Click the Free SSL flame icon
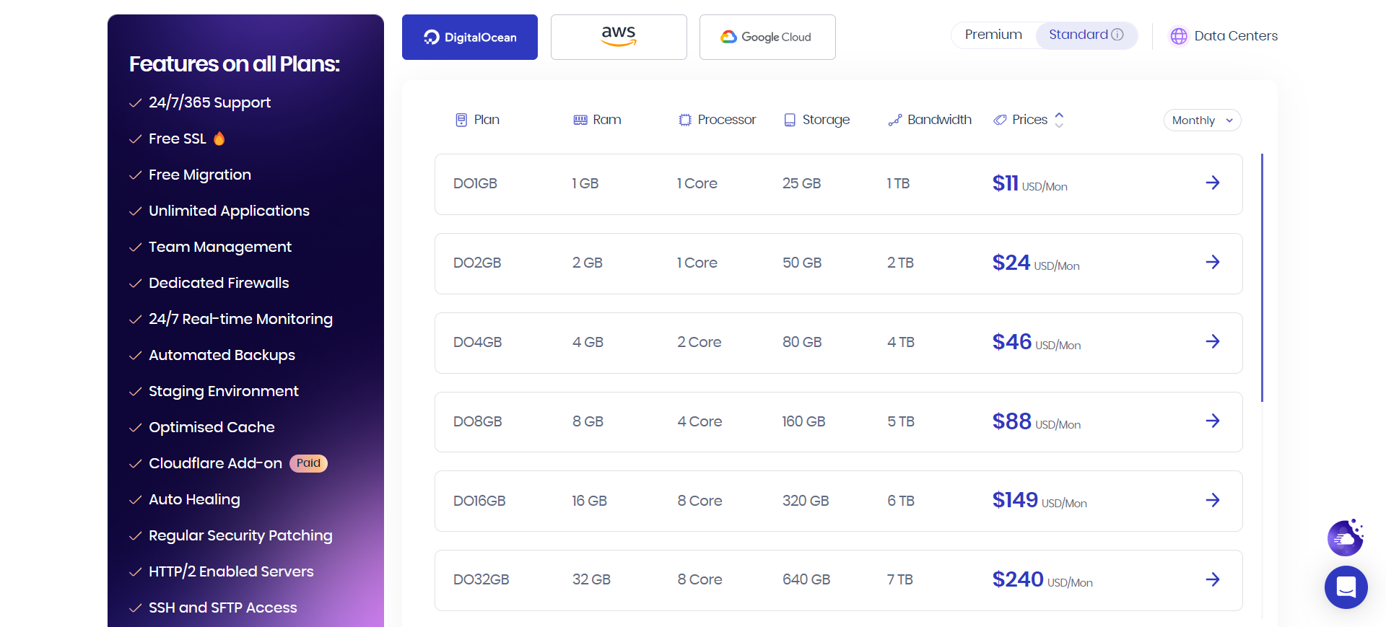Screen dimensions: 1386x627 [x=219, y=138]
